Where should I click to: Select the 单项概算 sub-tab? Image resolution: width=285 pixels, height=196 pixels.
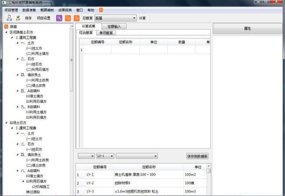[x=106, y=33]
